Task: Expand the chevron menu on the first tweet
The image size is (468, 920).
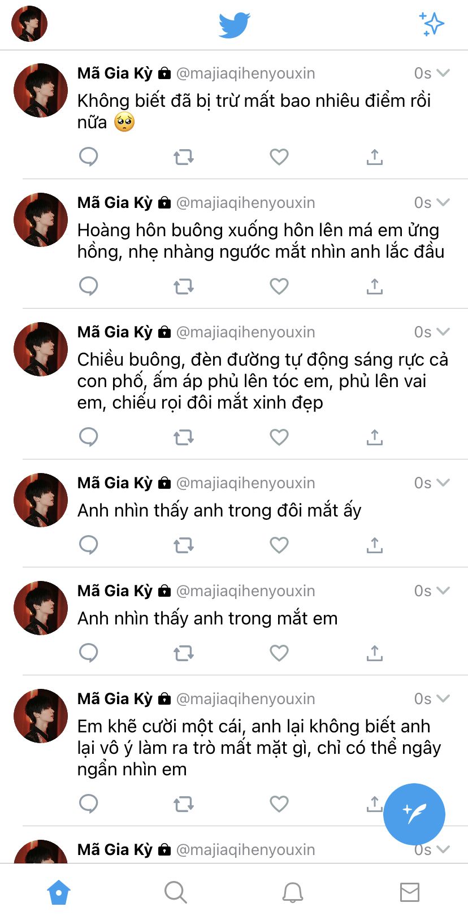Action: [x=444, y=73]
